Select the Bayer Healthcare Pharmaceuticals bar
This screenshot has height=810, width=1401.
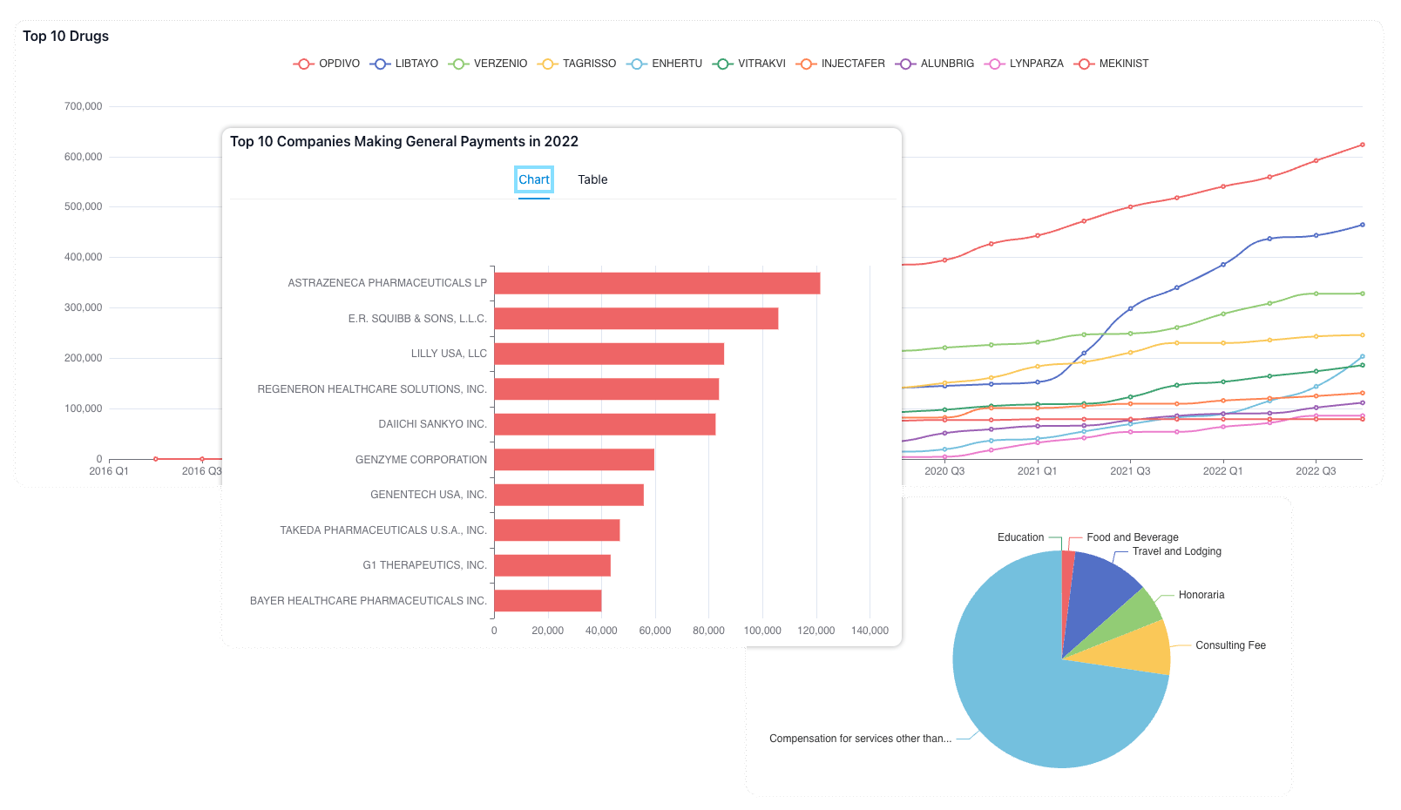(x=548, y=601)
